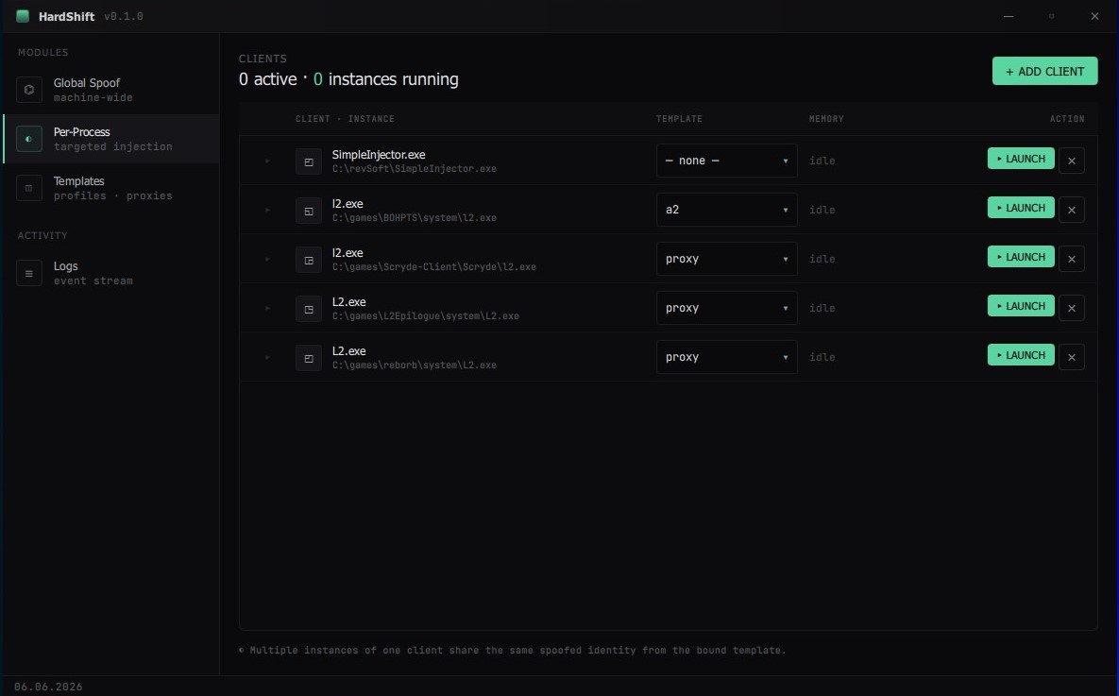
Task: Click the TEMPLATE column header
Action: (679, 119)
